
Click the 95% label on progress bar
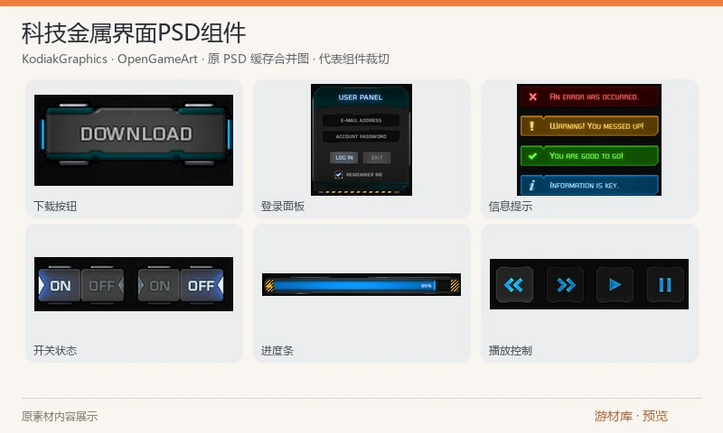[x=426, y=286]
